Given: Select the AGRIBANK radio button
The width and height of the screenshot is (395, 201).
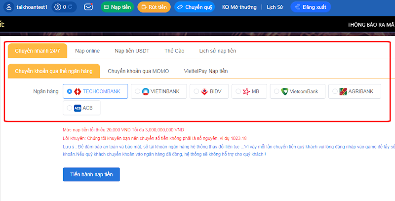Looking at the screenshot, I should (335, 91).
